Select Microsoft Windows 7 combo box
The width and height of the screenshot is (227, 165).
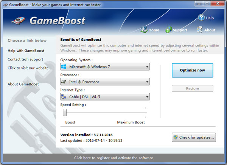105,66
